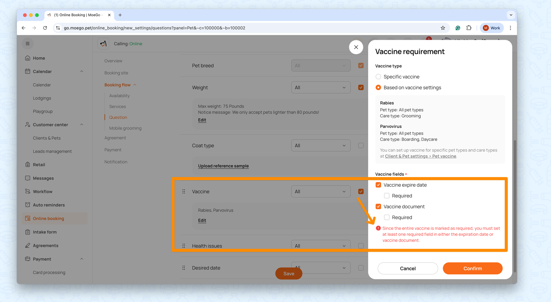This screenshot has width=551, height=302.
Task: Click the Confirm button
Action: pos(472,268)
